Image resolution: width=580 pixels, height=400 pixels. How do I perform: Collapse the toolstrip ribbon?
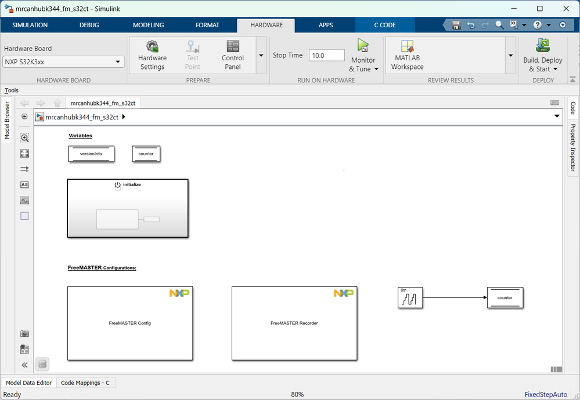tap(572, 79)
